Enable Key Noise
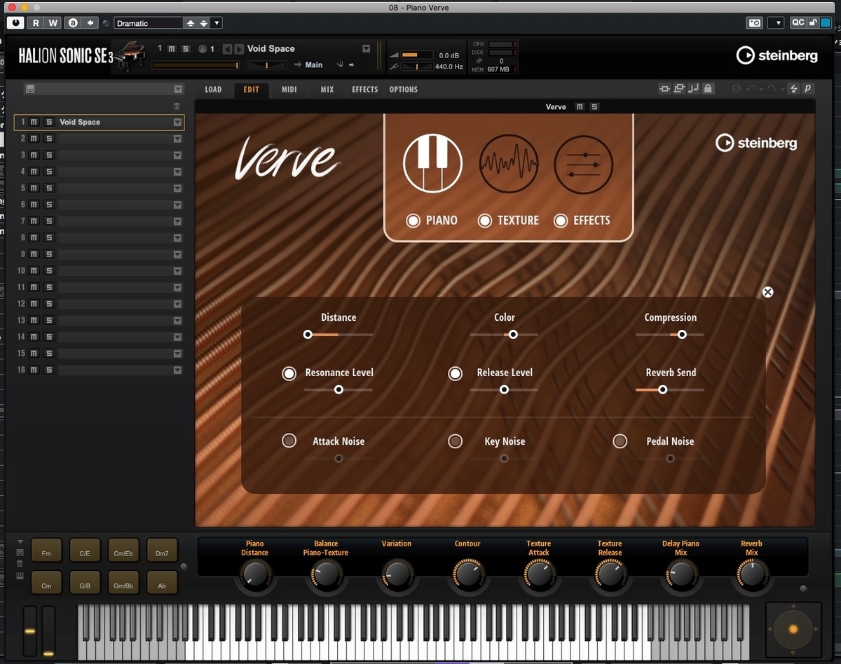 pyautogui.click(x=456, y=441)
